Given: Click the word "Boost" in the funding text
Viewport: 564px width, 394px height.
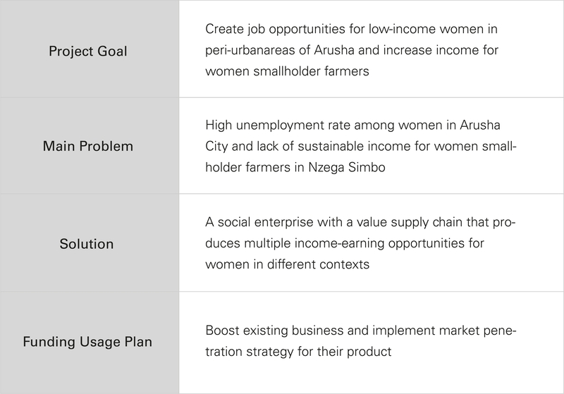Looking at the screenshot, I should point(222,329).
